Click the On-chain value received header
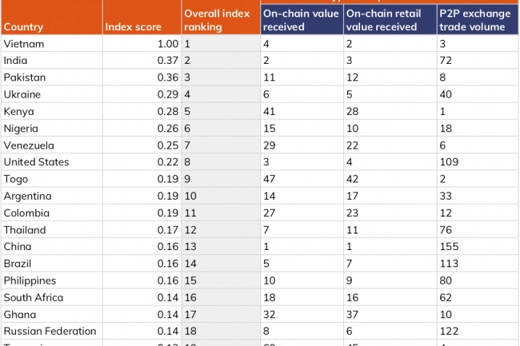The width and height of the screenshot is (520, 346). pyautogui.click(x=302, y=20)
